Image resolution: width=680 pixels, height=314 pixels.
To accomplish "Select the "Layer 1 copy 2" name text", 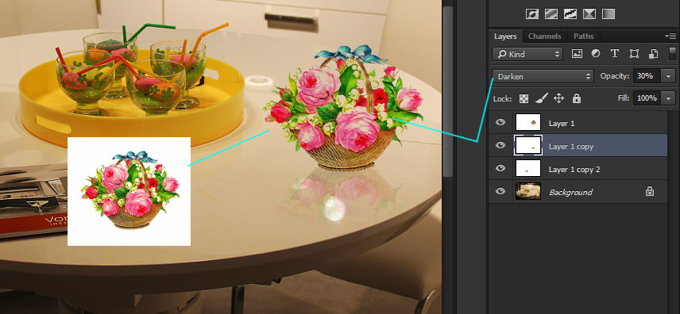I will click(x=574, y=170).
